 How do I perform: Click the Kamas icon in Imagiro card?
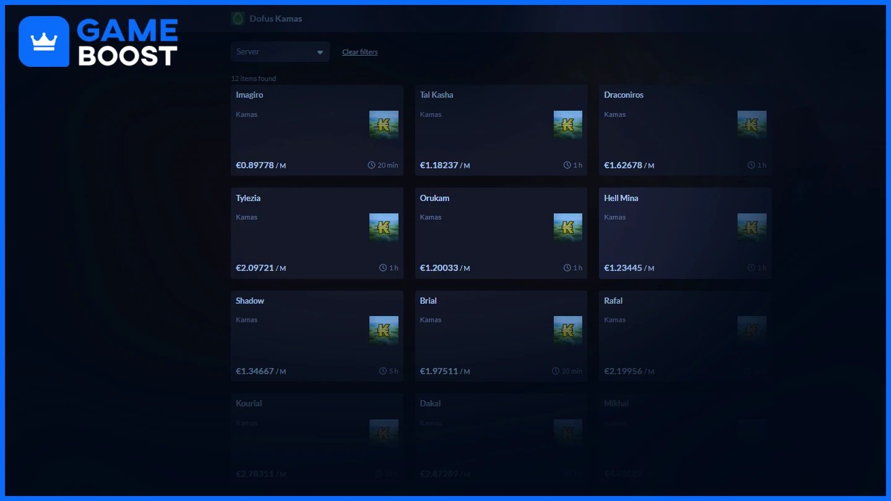click(x=384, y=125)
